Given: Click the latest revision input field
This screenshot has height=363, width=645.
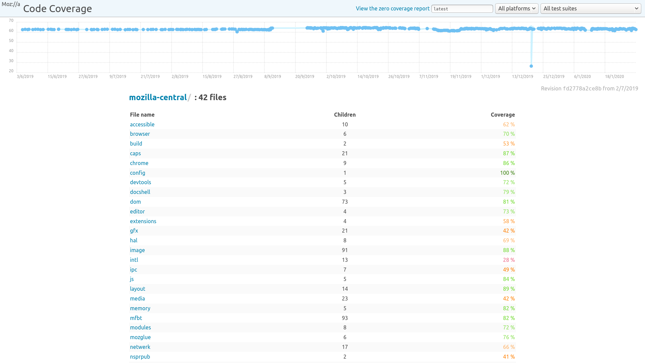Looking at the screenshot, I should (462, 8).
